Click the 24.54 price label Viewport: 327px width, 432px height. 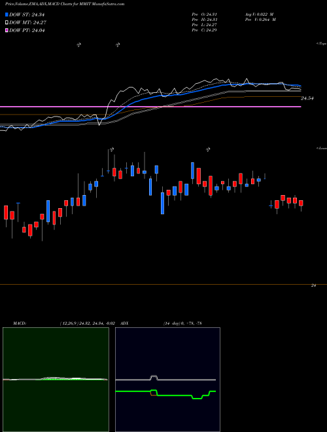pos(307,98)
